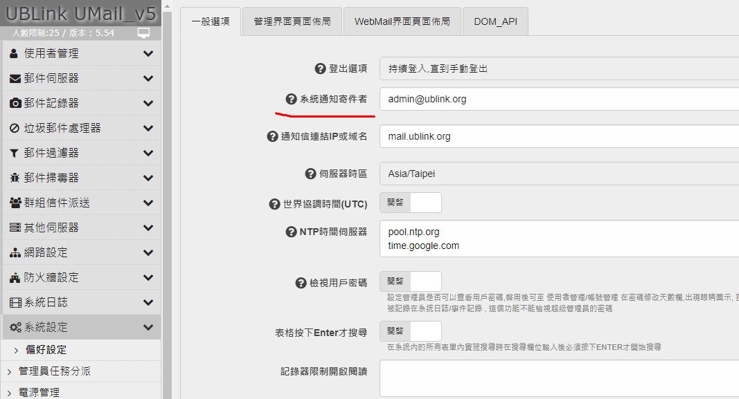Click the help icon beside 系統通知寄件者
The width and height of the screenshot is (739, 399).
pyautogui.click(x=291, y=100)
